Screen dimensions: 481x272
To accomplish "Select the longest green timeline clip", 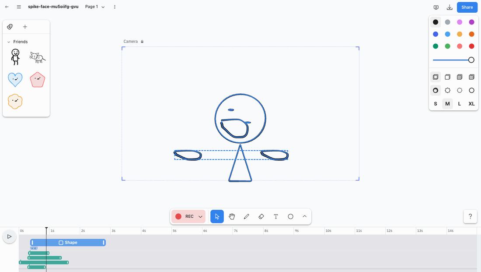I will pyautogui.click(x=44, y=262).
